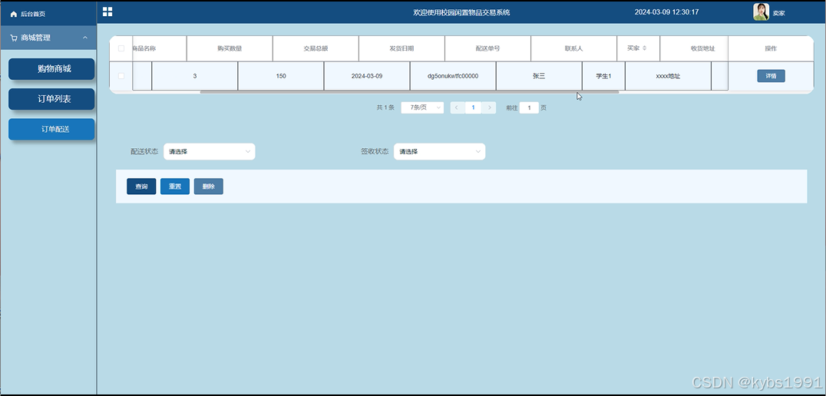
Task: Open the 7条/页 page size dropdown
Action: coord(422,107)
